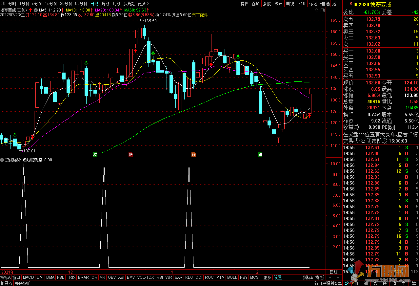
Task: Click the window icon left of 分时 tab
Action: click(x=4, y=4)
